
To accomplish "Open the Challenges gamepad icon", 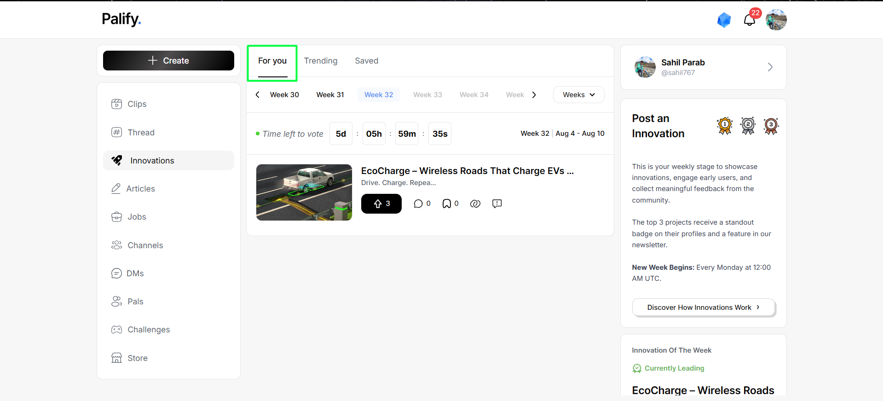I will 117,330.
